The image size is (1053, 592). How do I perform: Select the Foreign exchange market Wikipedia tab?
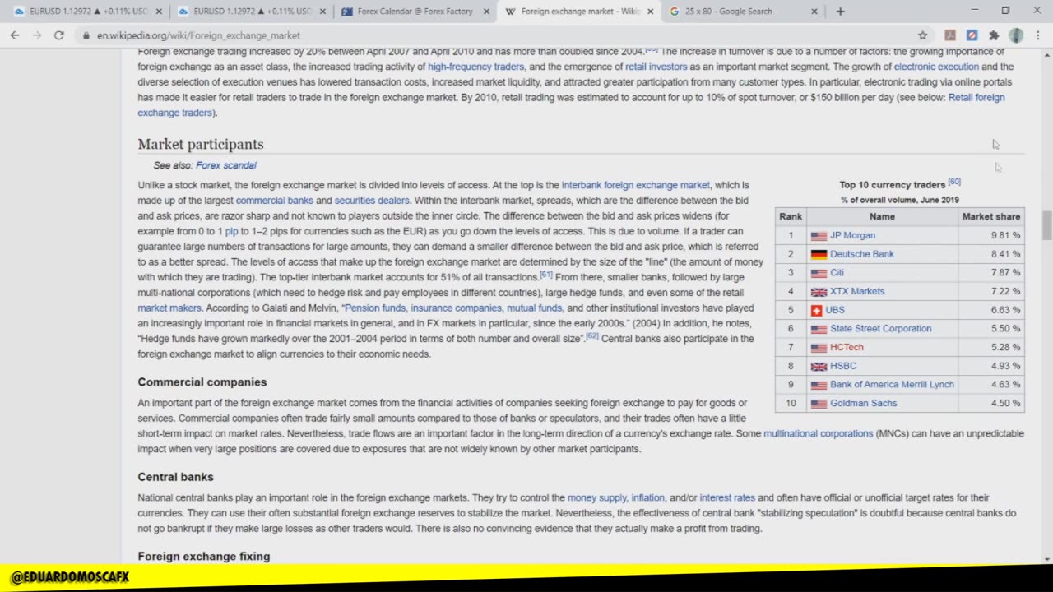pos(580,12)
